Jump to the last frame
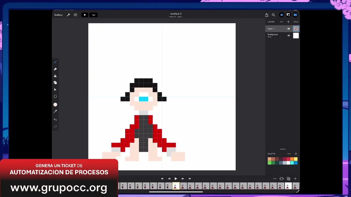The width and height of the screenshot is (351, 197). click(x=189, y=179)
